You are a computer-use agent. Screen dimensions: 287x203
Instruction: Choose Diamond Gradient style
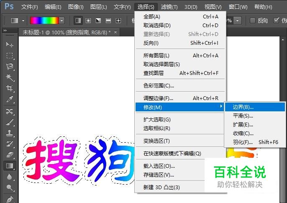[x=118, y=21]
